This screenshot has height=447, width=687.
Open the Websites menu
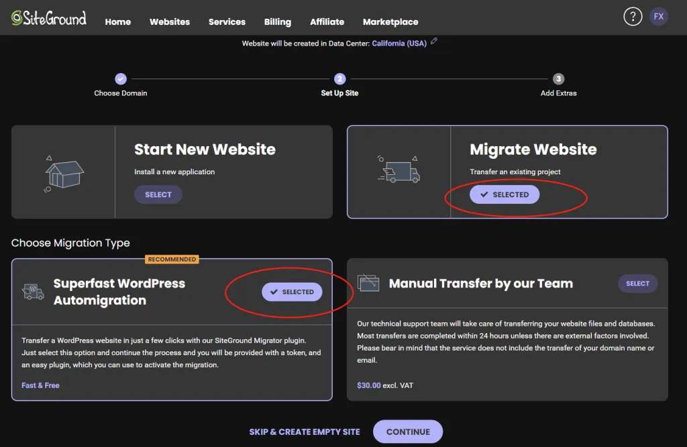[x=170, y=22]
